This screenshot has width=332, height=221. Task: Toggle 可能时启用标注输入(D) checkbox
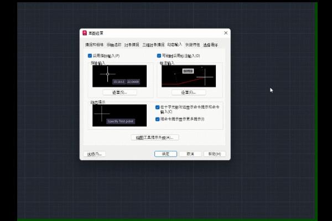click(x=159, y=56)
